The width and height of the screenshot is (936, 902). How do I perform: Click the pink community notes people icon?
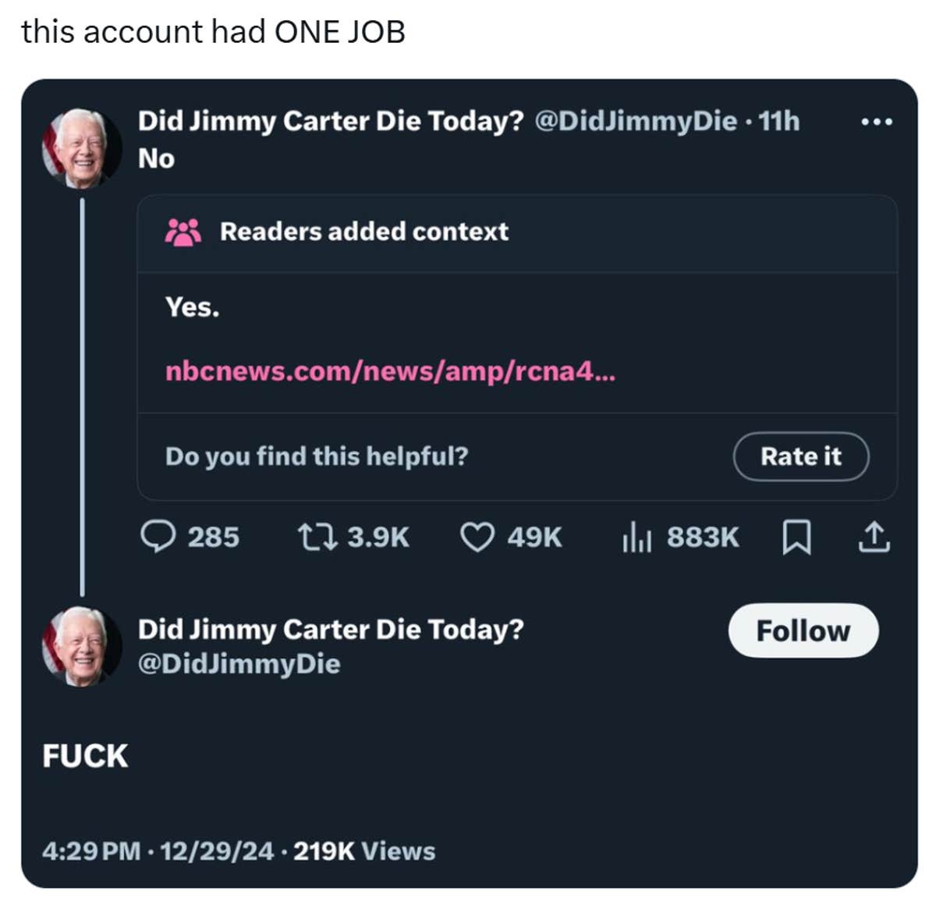point(183,232)
